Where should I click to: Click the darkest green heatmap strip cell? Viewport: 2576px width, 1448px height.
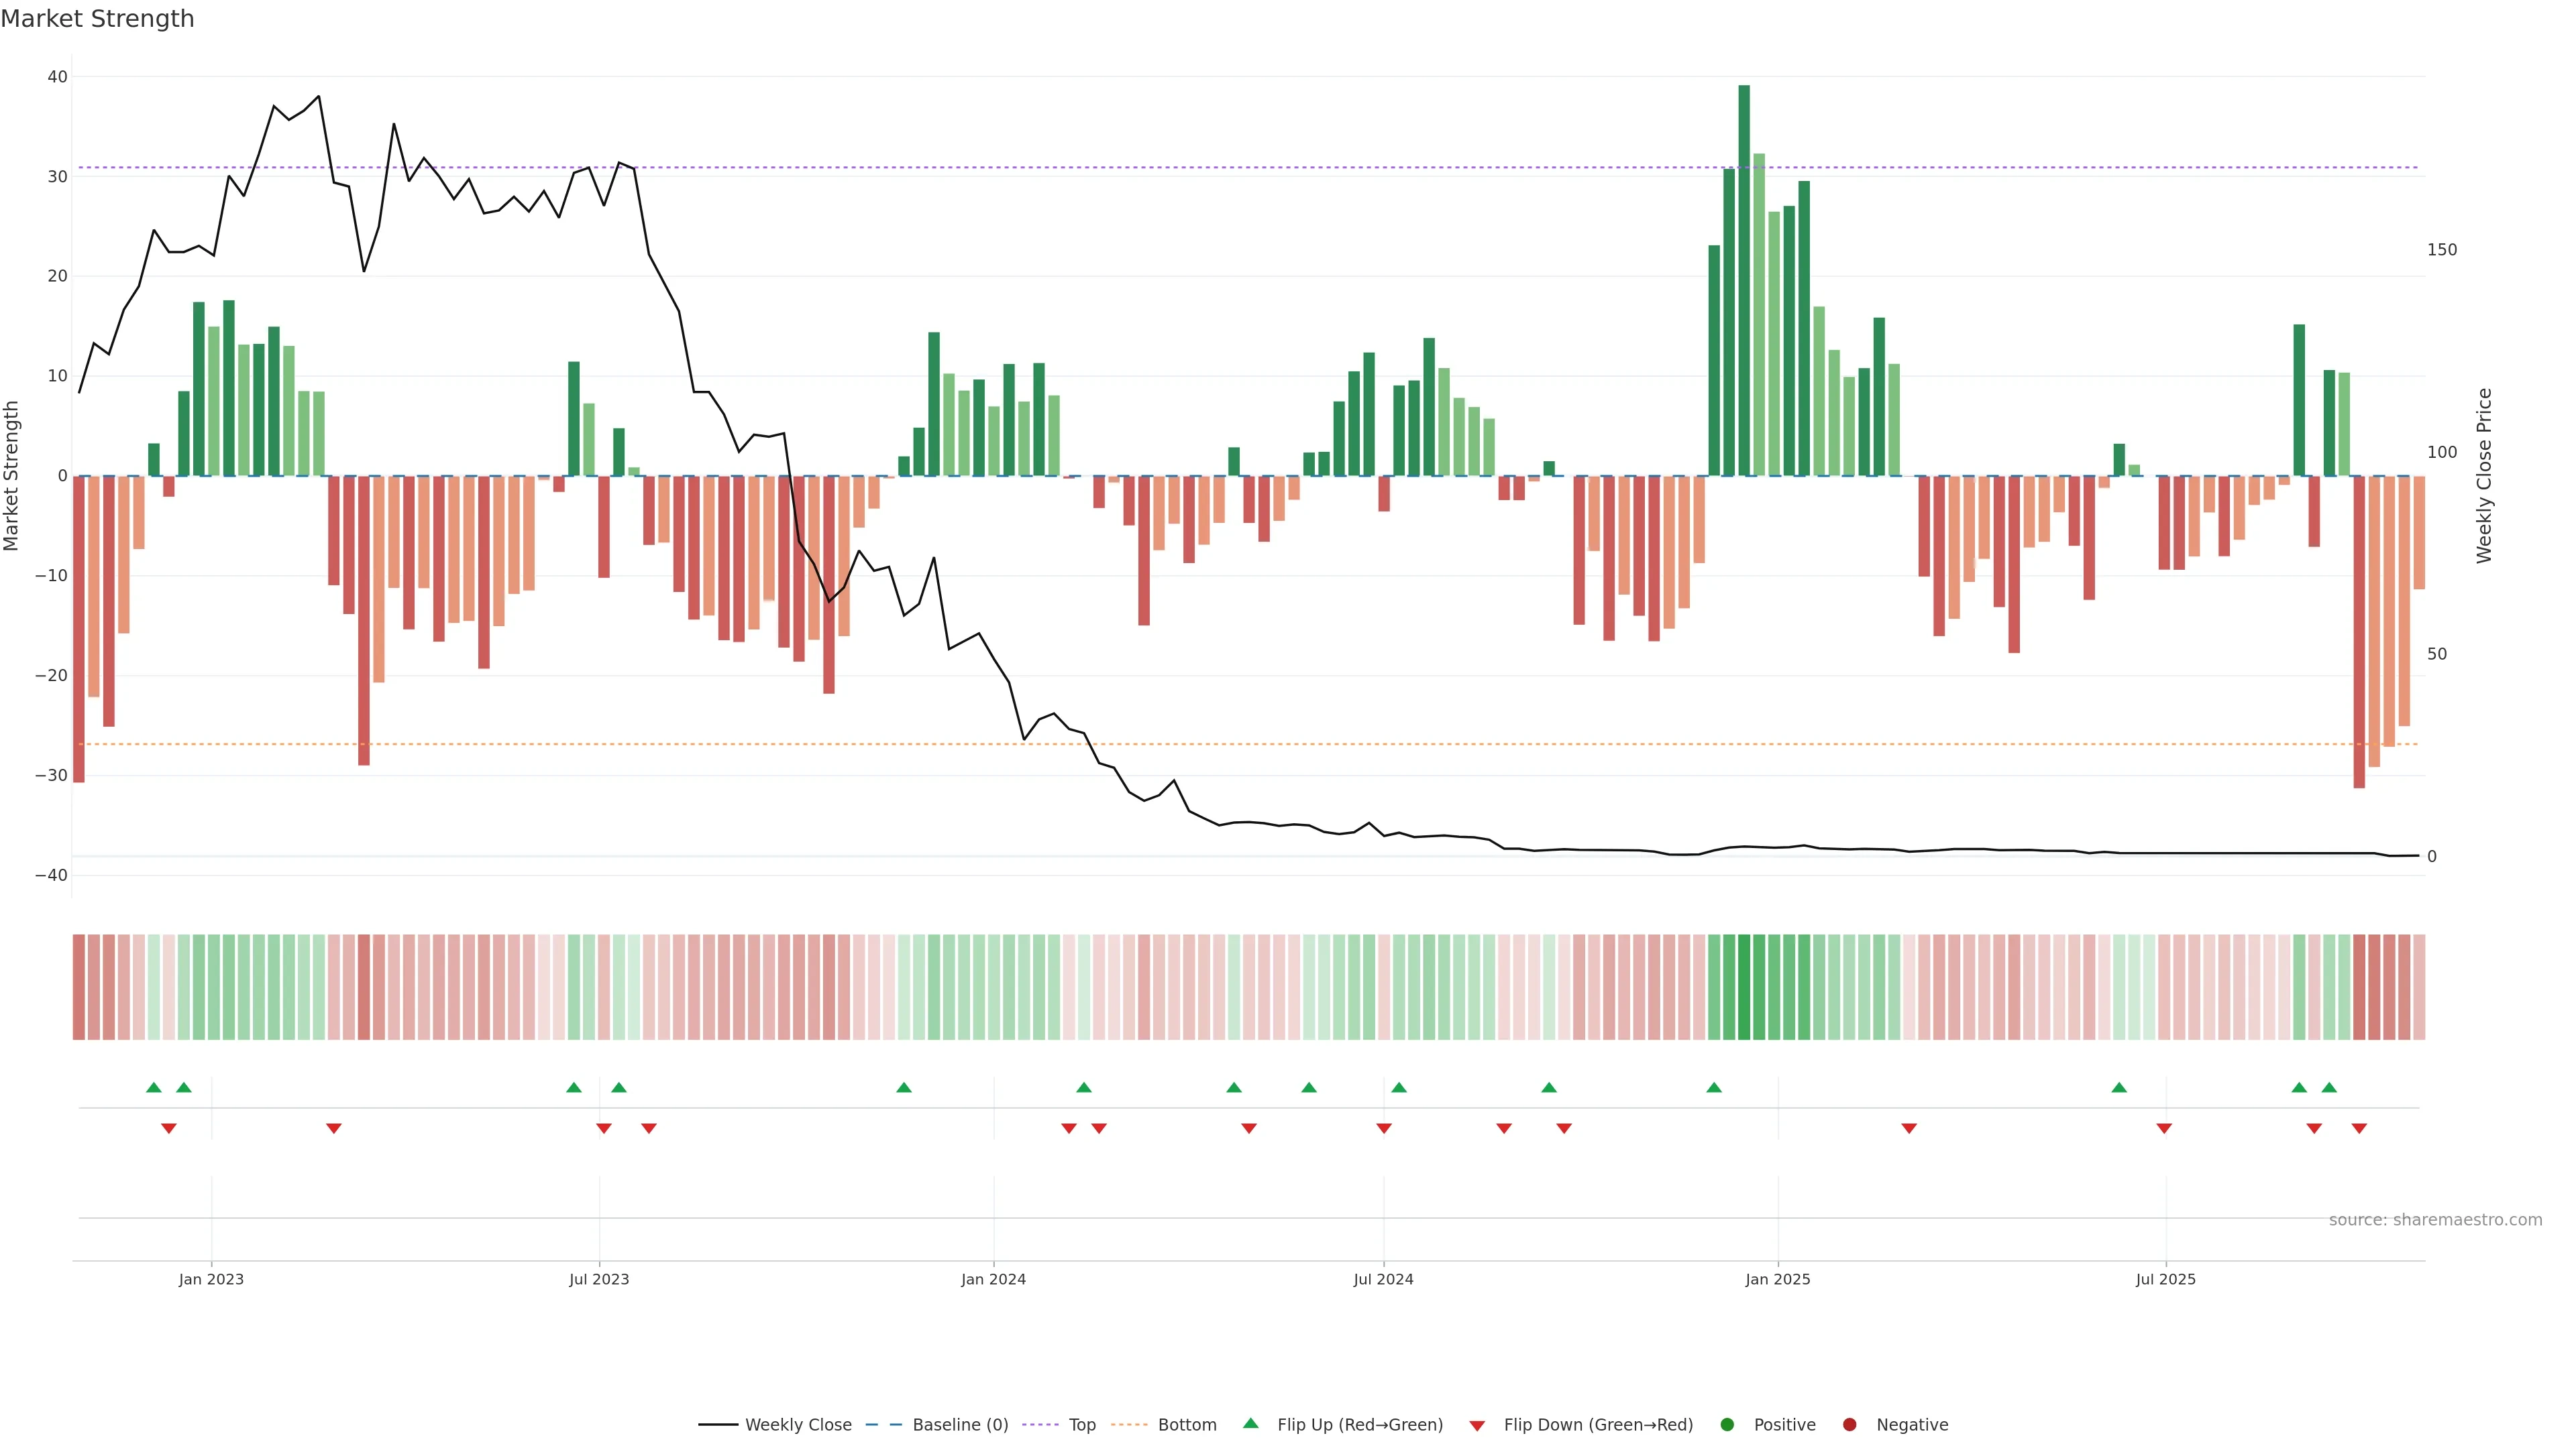(1744, 987)
